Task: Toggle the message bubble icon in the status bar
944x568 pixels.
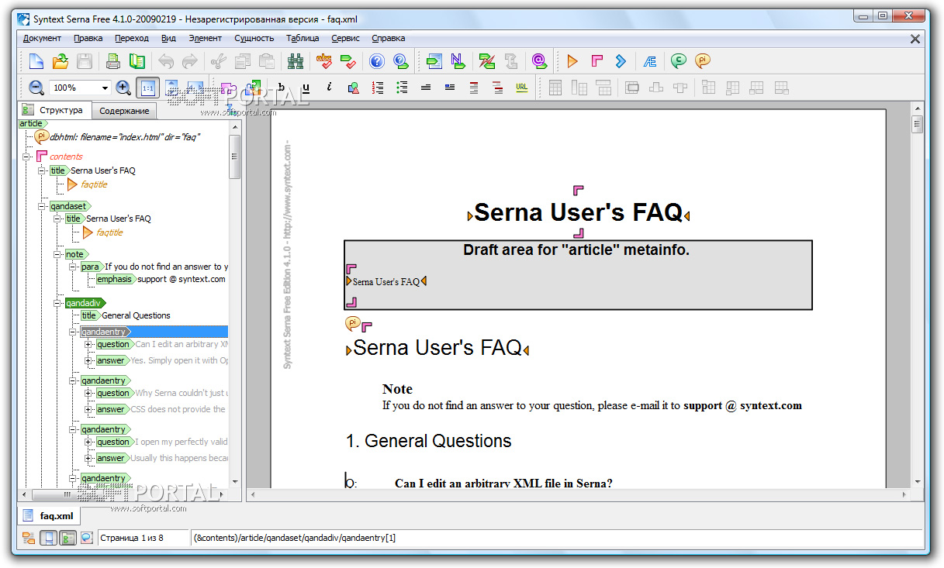Action: tap(87, 538)
